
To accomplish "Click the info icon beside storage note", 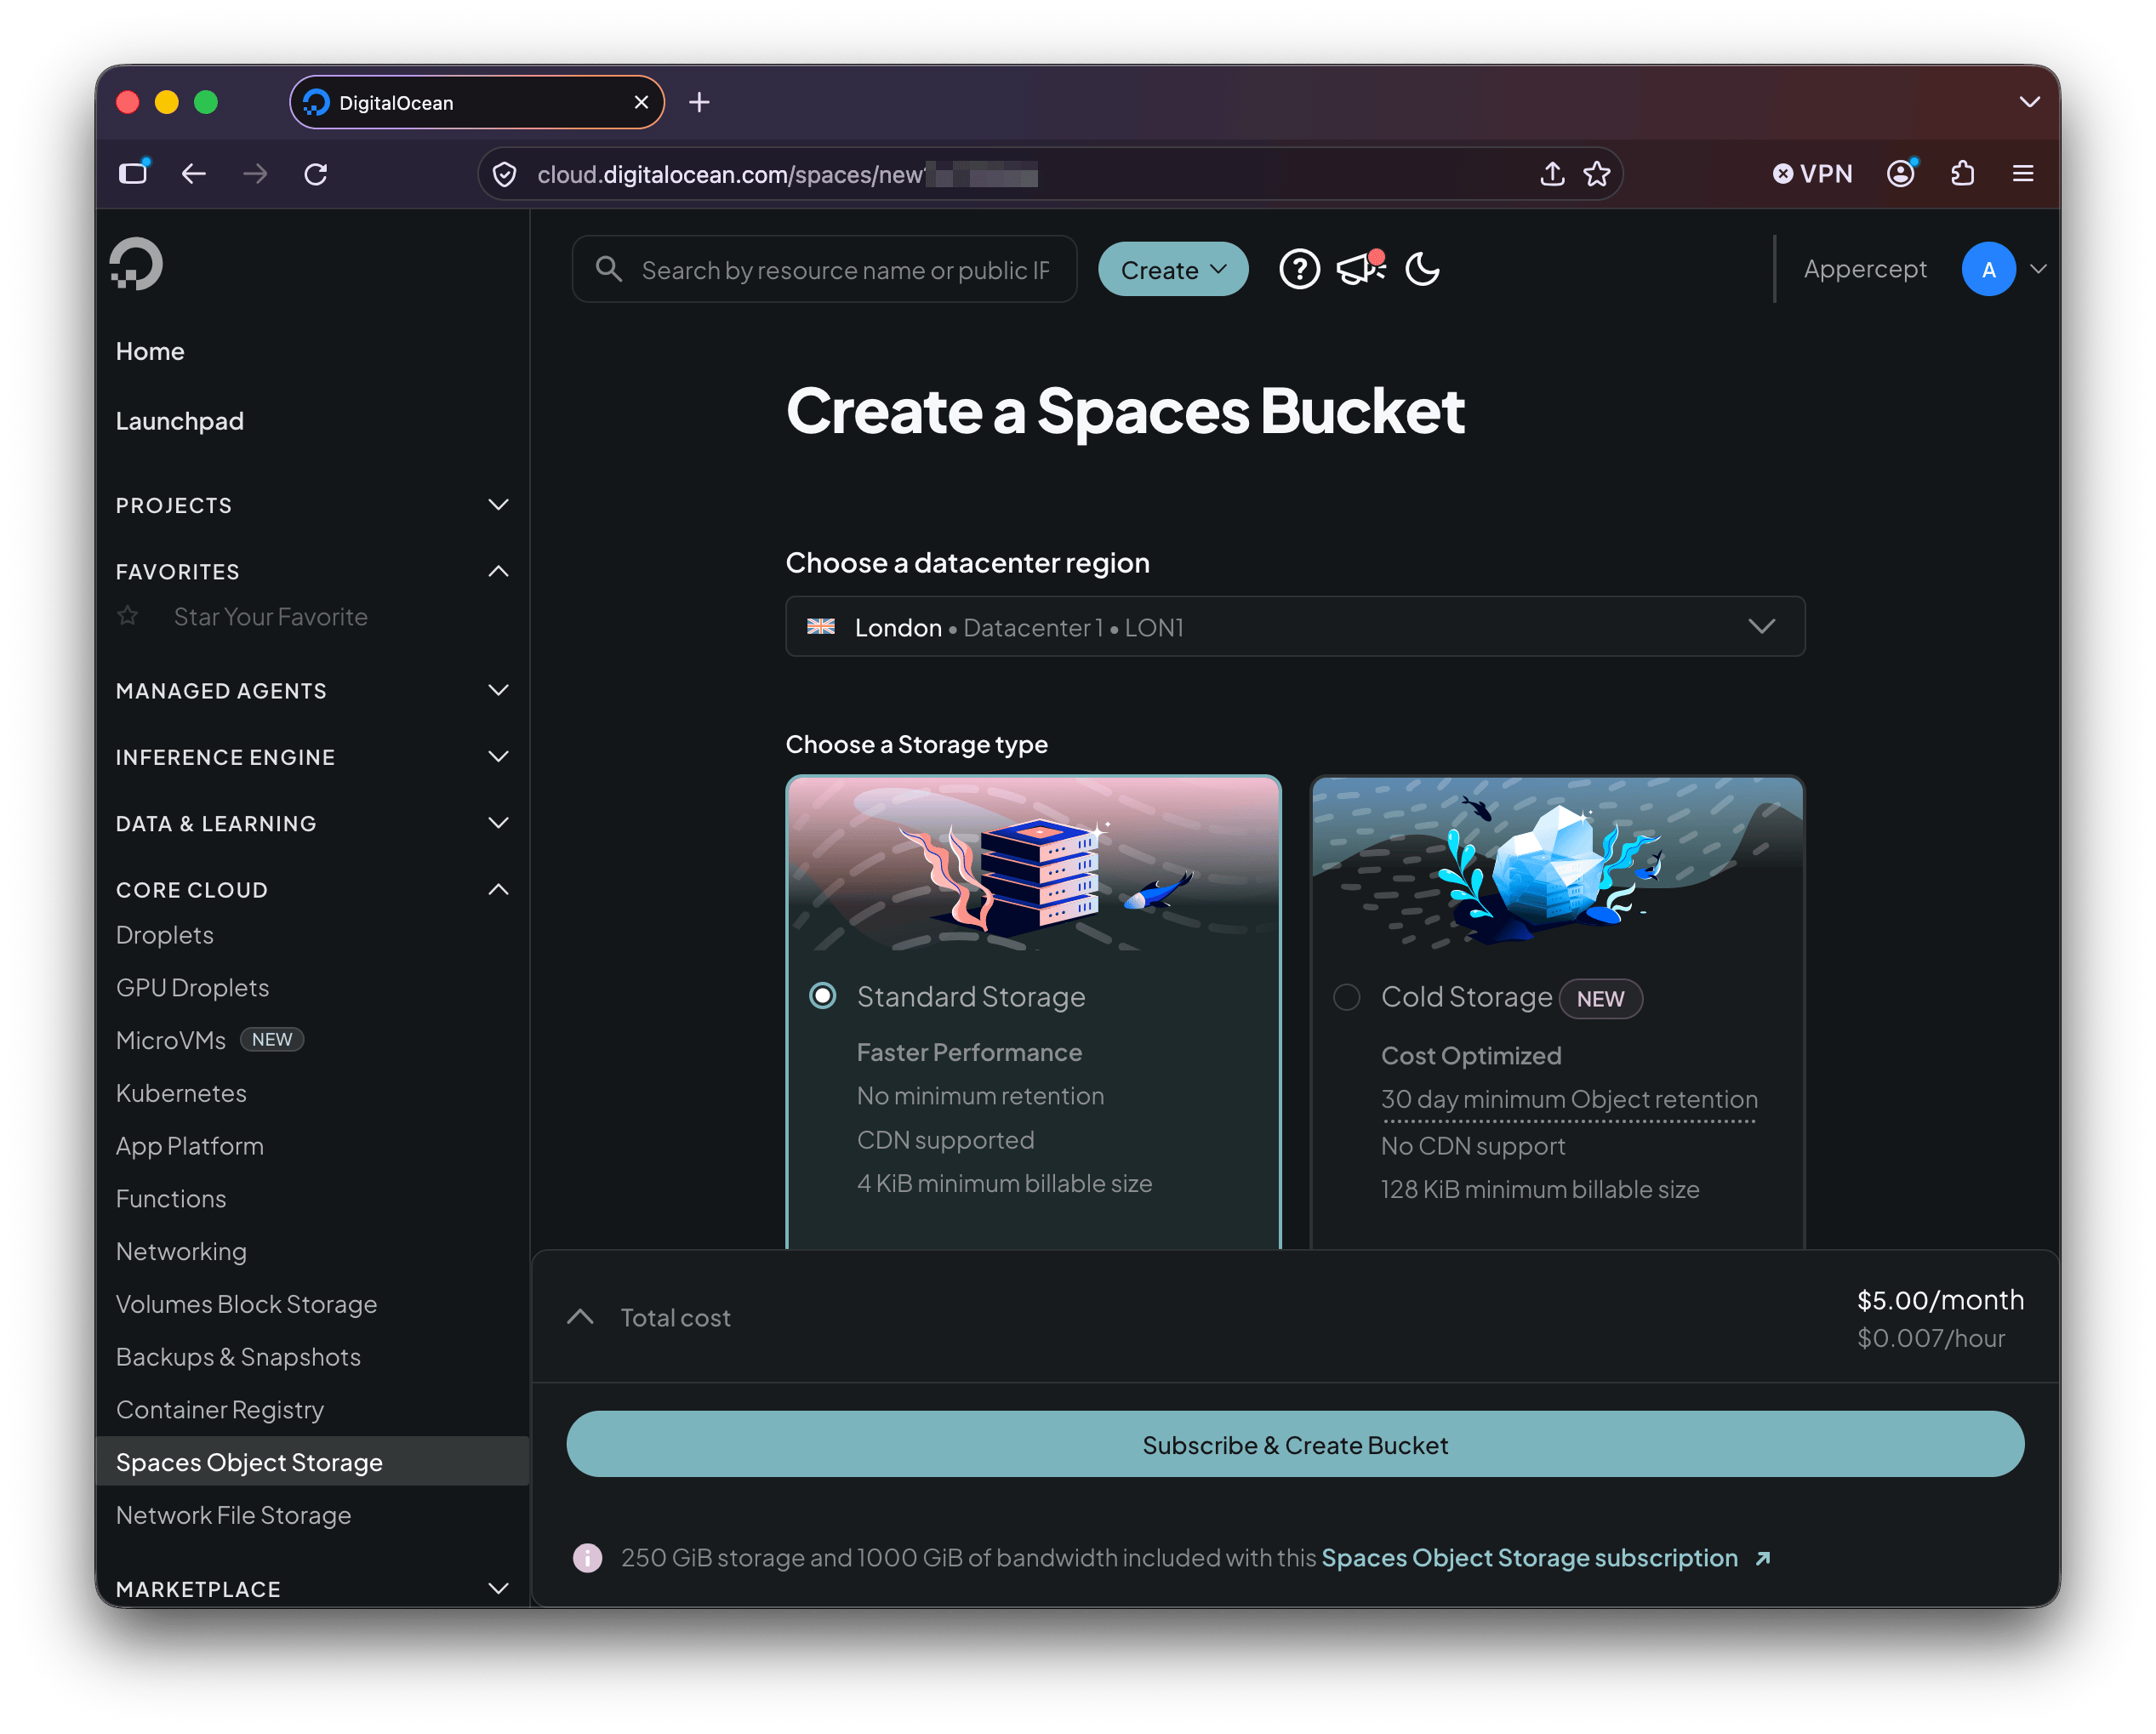I will pos(587,1558).
